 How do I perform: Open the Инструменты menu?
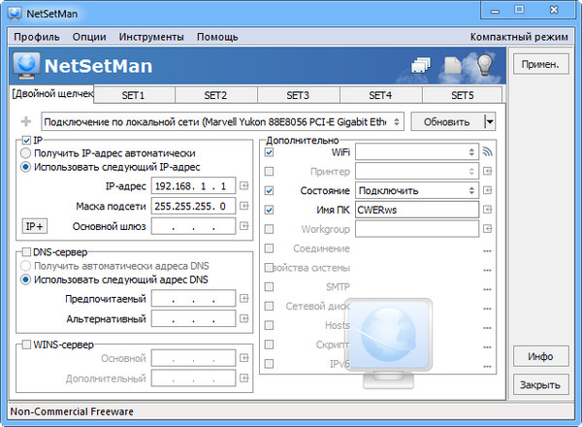point(151,37)
